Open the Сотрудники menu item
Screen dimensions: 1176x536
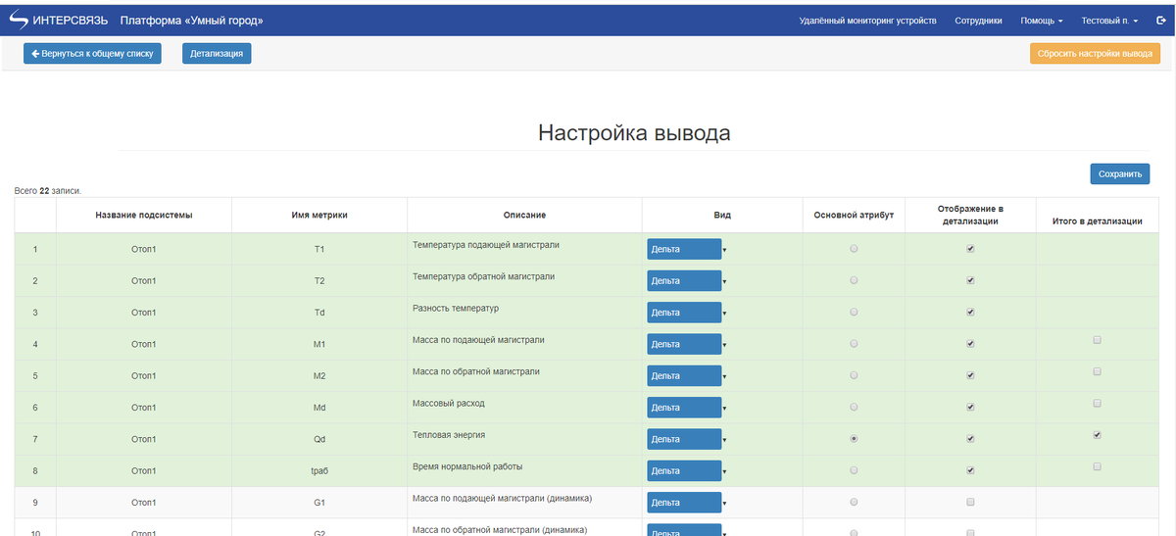(978, 21)
